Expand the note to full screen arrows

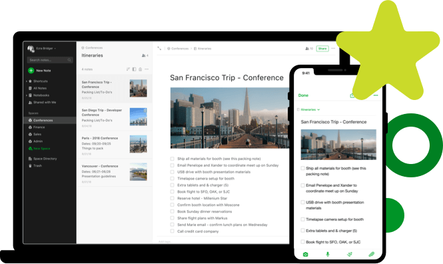click(159, 49)
